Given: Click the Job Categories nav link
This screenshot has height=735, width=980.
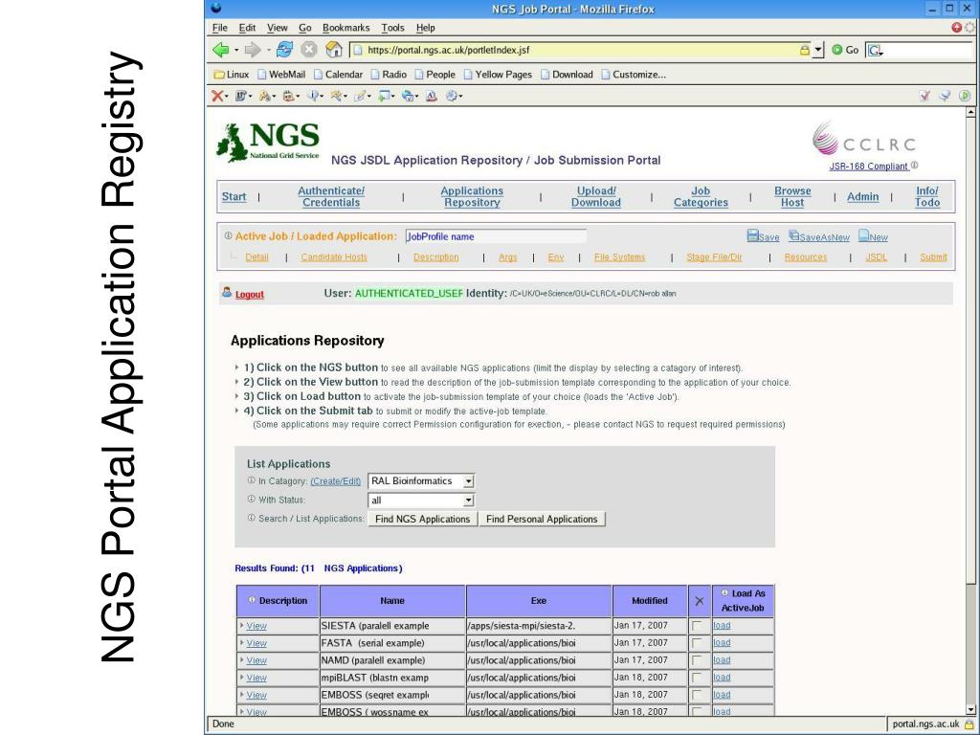Looking at the screenshot, I should click(x=701, y=196).
